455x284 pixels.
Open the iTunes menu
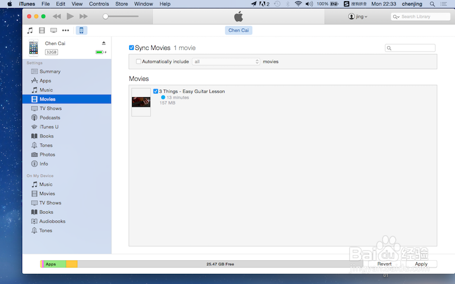(27, 4)
